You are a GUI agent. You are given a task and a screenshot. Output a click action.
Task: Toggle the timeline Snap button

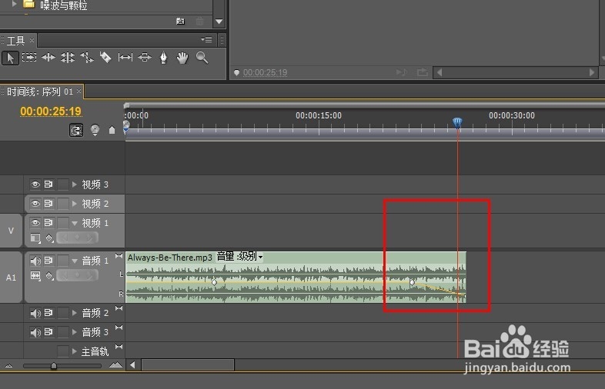tap(76, 131)
